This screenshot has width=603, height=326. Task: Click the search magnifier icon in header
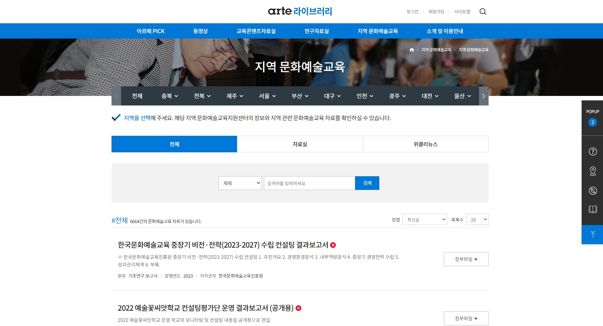click(x=483, y=12)
